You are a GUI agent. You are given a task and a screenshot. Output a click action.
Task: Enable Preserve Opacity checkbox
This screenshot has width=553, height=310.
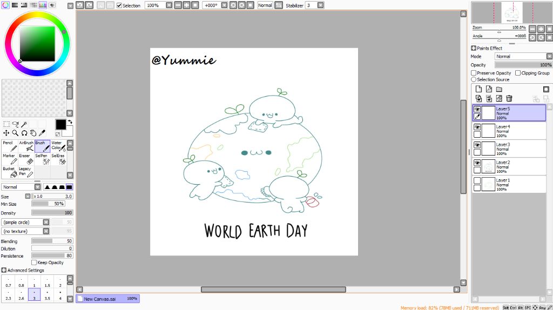coord(474,73)
